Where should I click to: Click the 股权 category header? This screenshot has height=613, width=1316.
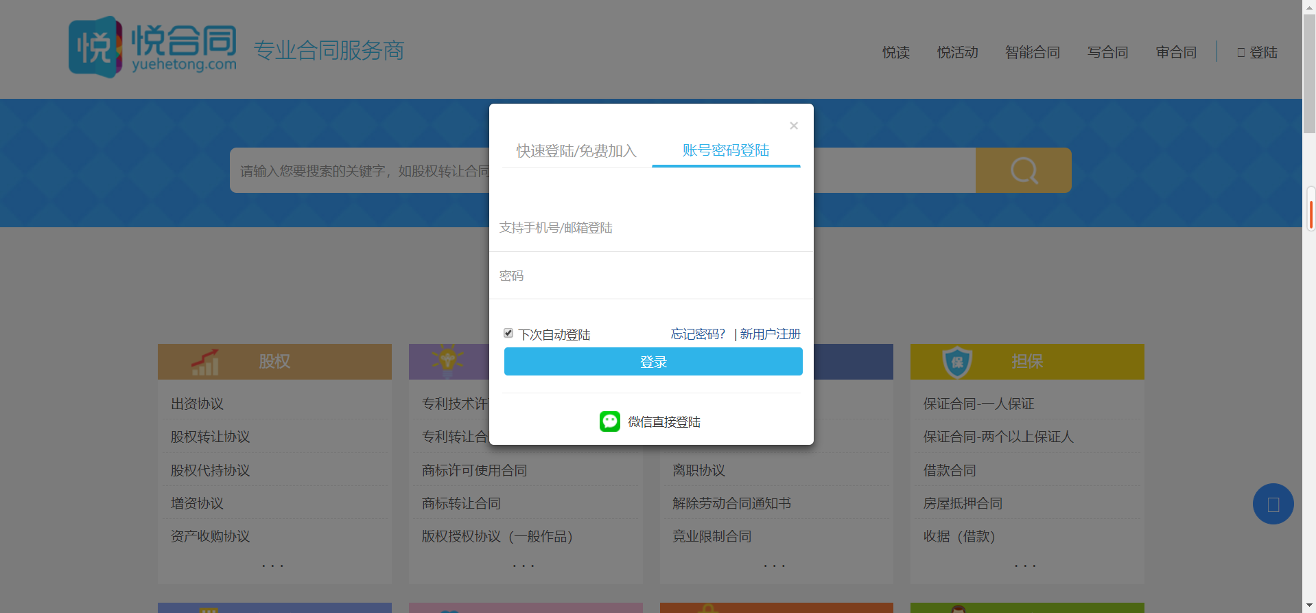pos(274,362)
